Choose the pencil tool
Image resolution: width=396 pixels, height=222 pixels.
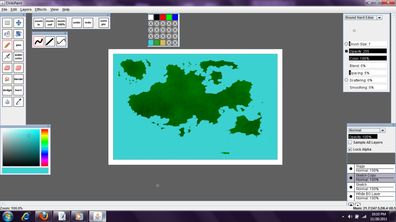tap(7, 45)
